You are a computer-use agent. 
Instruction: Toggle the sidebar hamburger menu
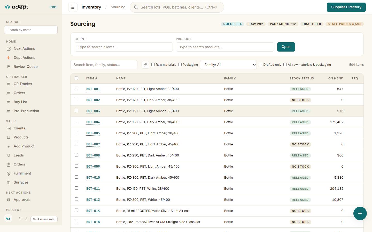pos(73,7)
